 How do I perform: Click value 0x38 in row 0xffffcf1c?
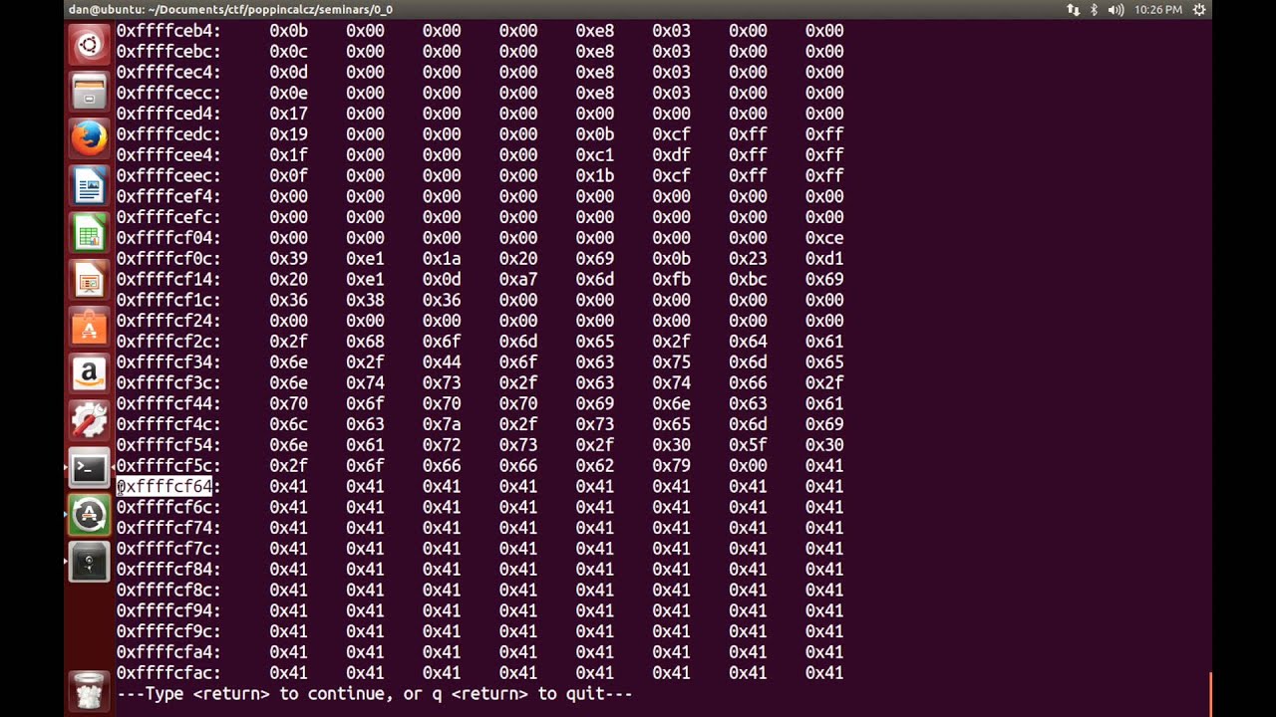365,300
